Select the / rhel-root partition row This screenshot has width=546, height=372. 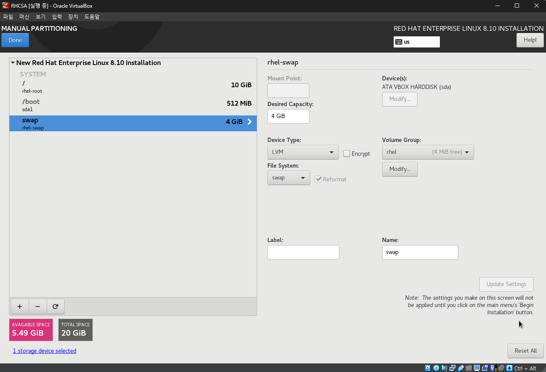point(133,87)
